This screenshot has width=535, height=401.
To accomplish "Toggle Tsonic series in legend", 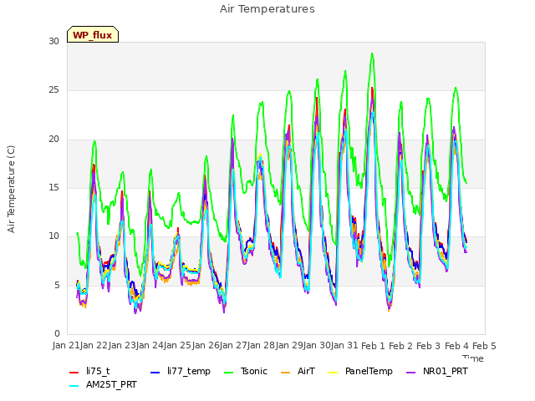I will click(245, 371).
